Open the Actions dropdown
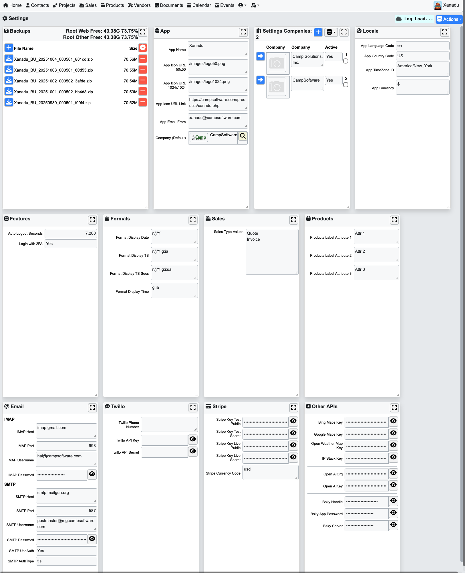 (x=449, y=19)
